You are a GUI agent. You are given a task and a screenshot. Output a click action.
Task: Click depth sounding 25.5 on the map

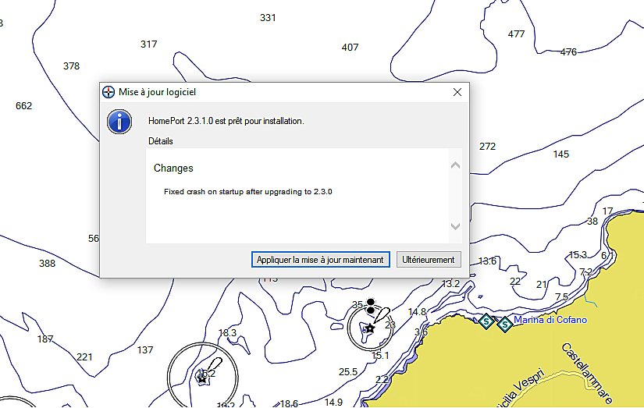tap(348, 372)
